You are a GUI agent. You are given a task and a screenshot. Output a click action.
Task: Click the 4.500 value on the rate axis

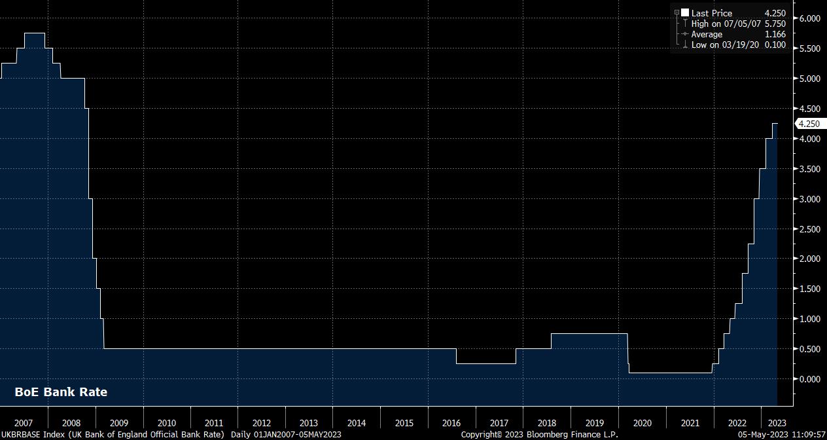coord(810,109)
